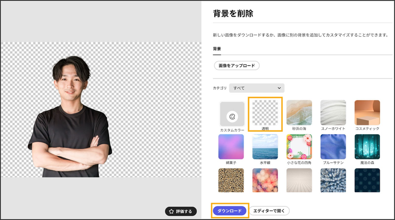Apply the beige wooden floor background
The width and height of the screenshot is (395, 220).
[x=299, y=180]
